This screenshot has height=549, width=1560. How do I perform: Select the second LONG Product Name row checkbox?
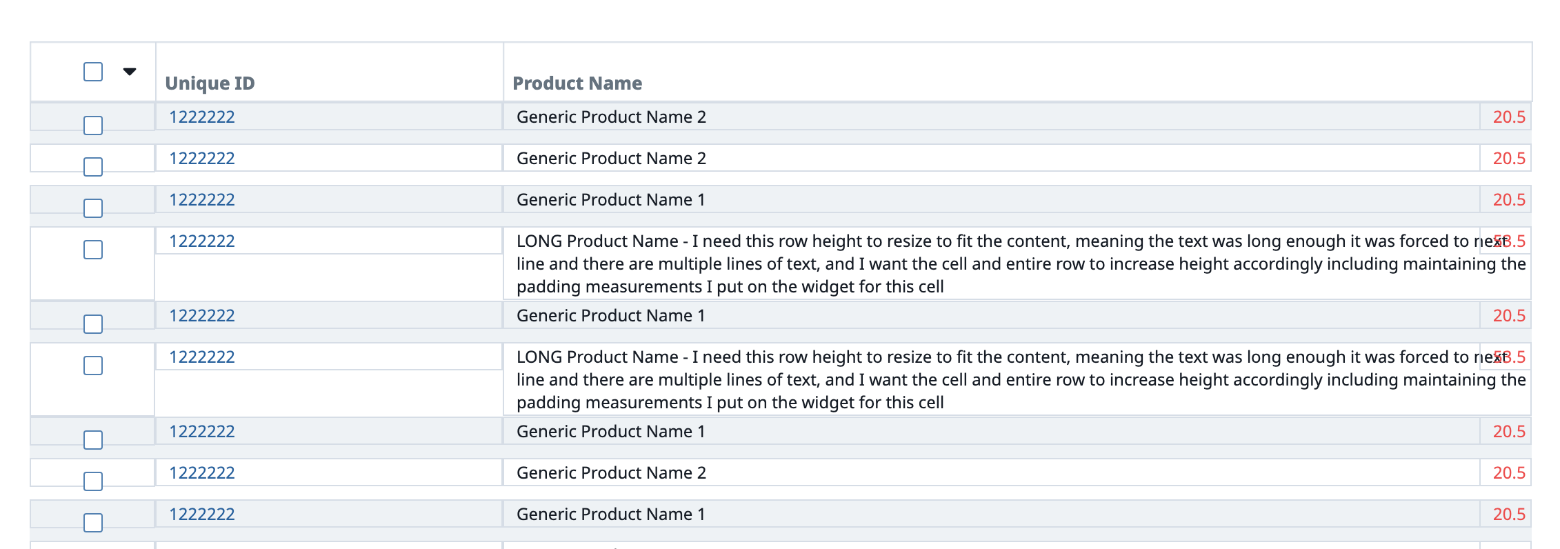(93, 366)
